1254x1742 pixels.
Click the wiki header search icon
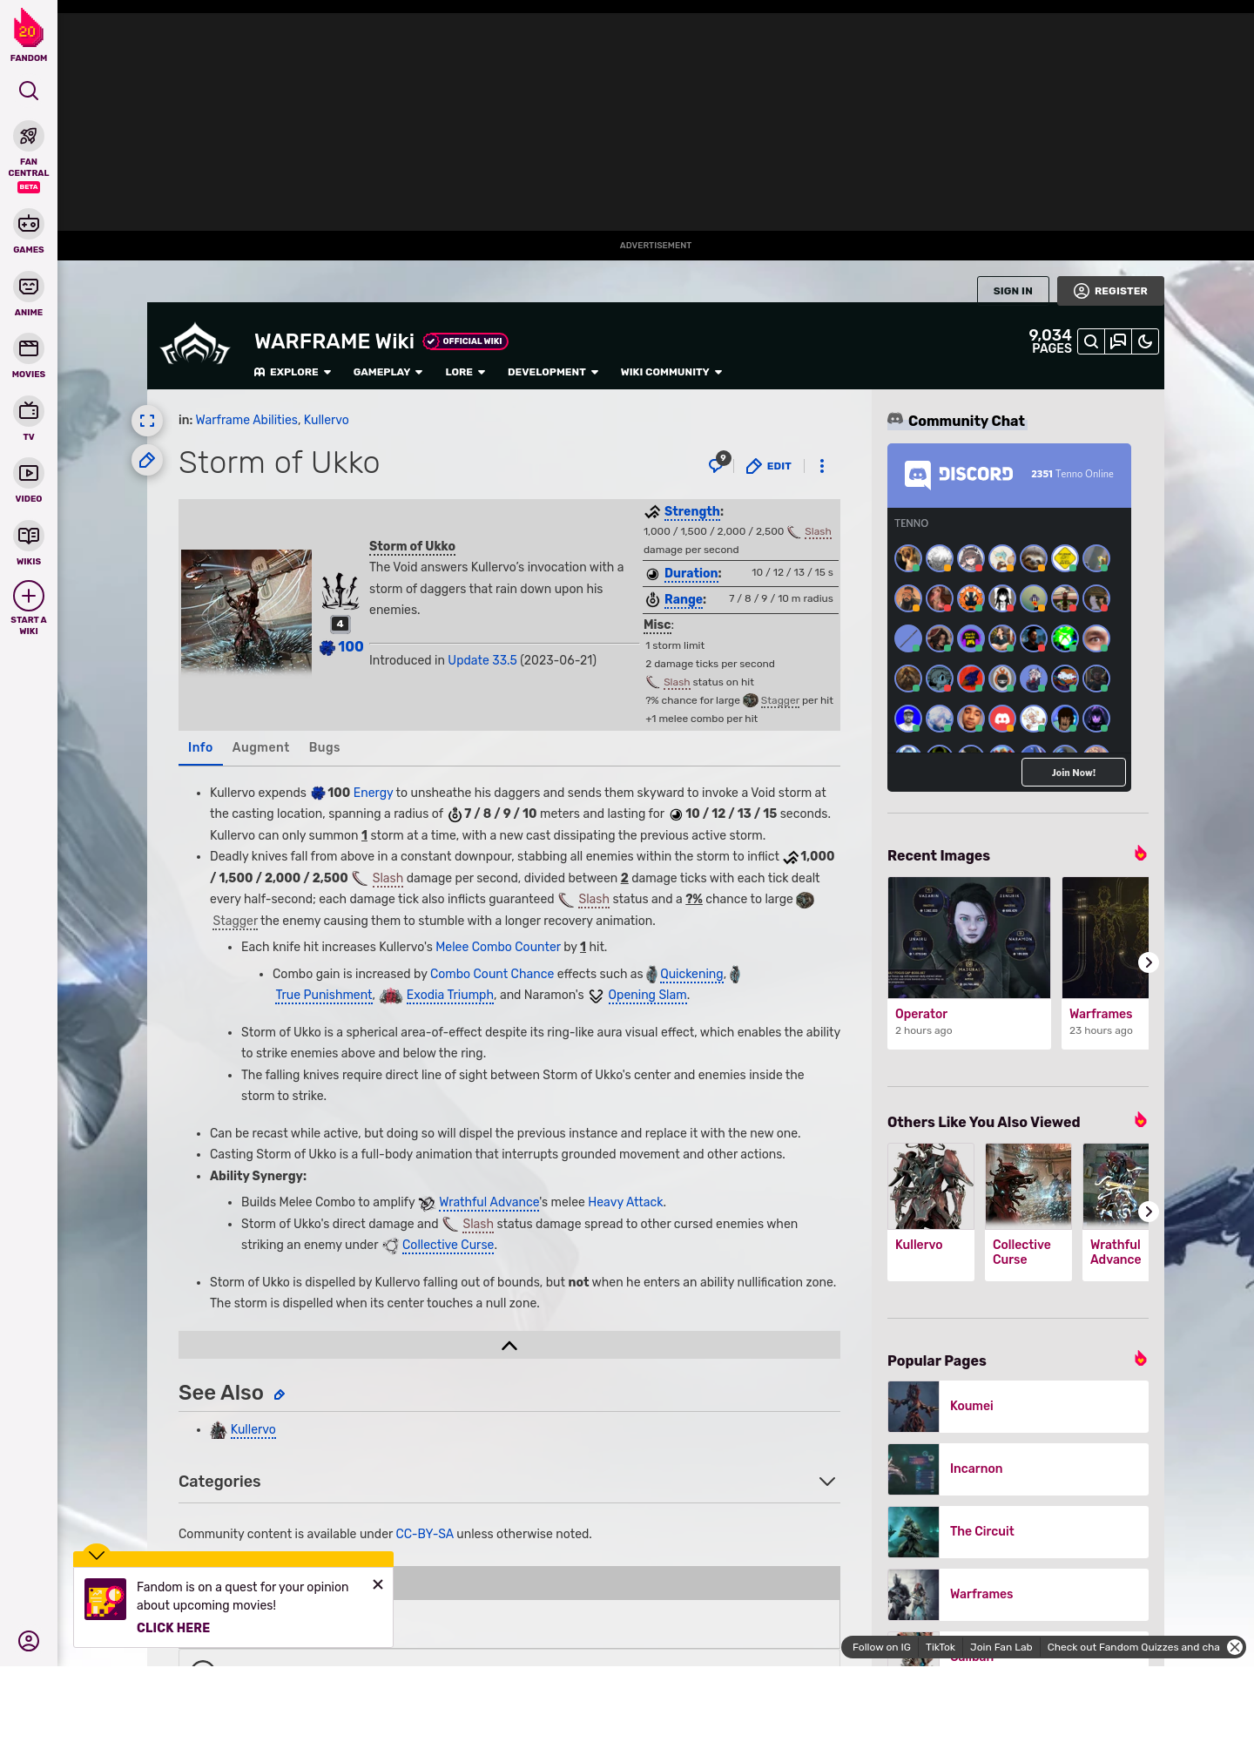point(1091,341)
